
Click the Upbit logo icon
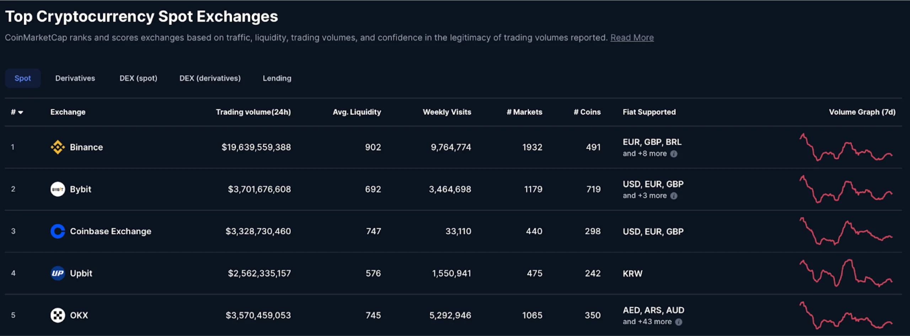[58, 273]
